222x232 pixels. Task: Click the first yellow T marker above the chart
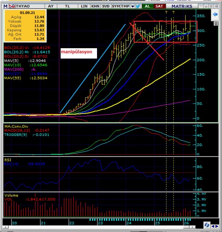[166, 12]
